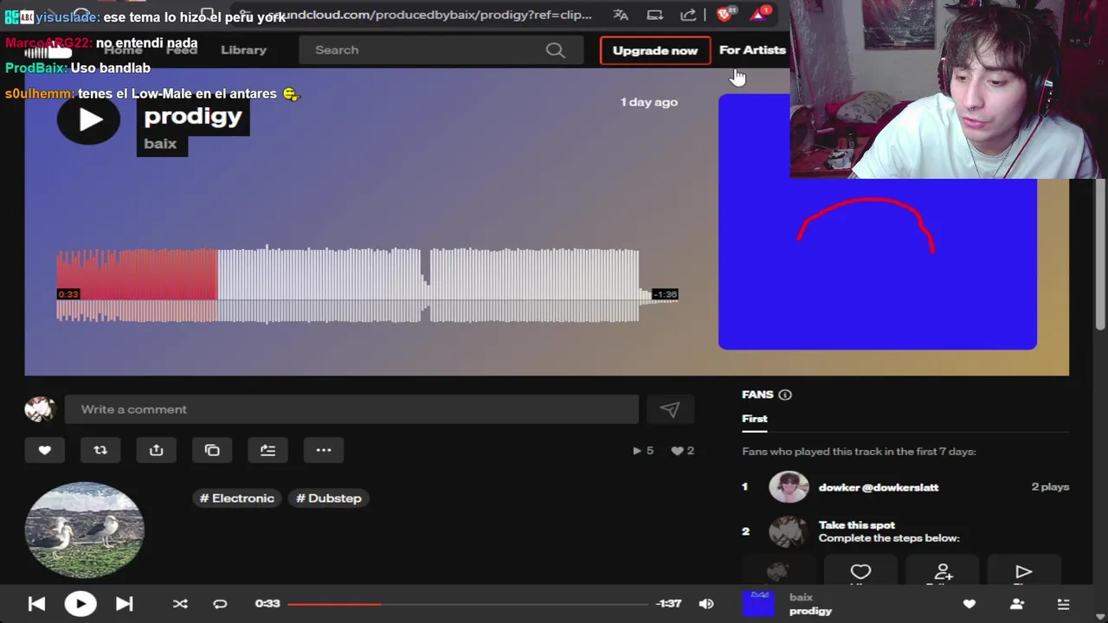
Task: Click the info icon next to FANS
Action: pos(785,395)
